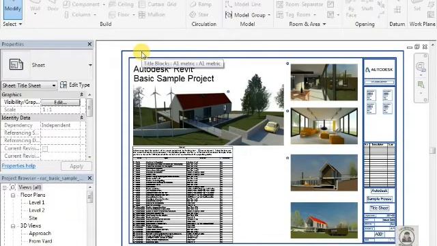Activate the Modify tool
Image resolution: width=437 pixels, height=246 pixels.
point(13,9)
